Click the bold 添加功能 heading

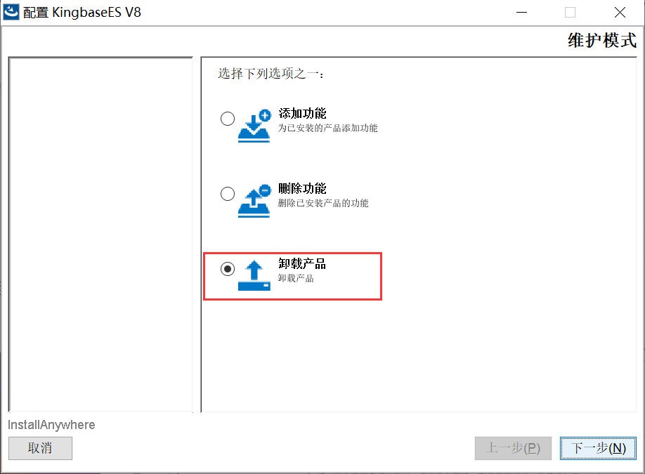click(302, 114)
